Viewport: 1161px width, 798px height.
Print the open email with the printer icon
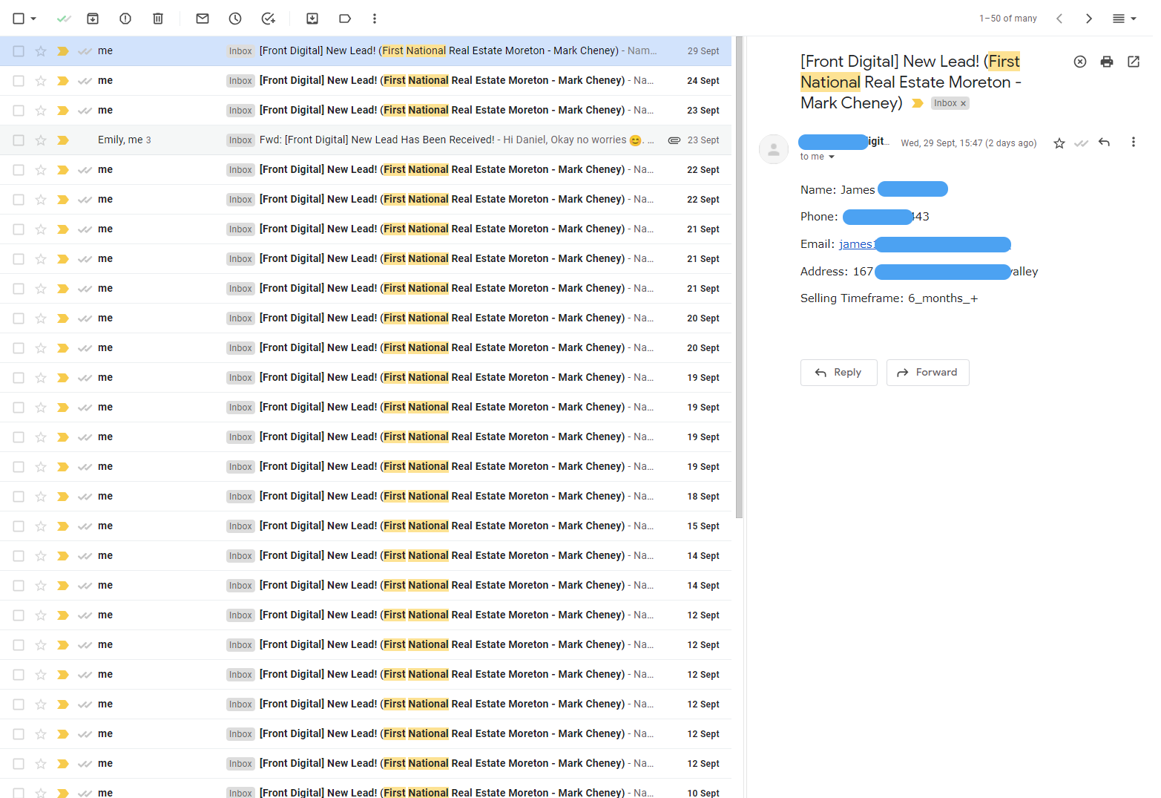(x=1107, y=62)
